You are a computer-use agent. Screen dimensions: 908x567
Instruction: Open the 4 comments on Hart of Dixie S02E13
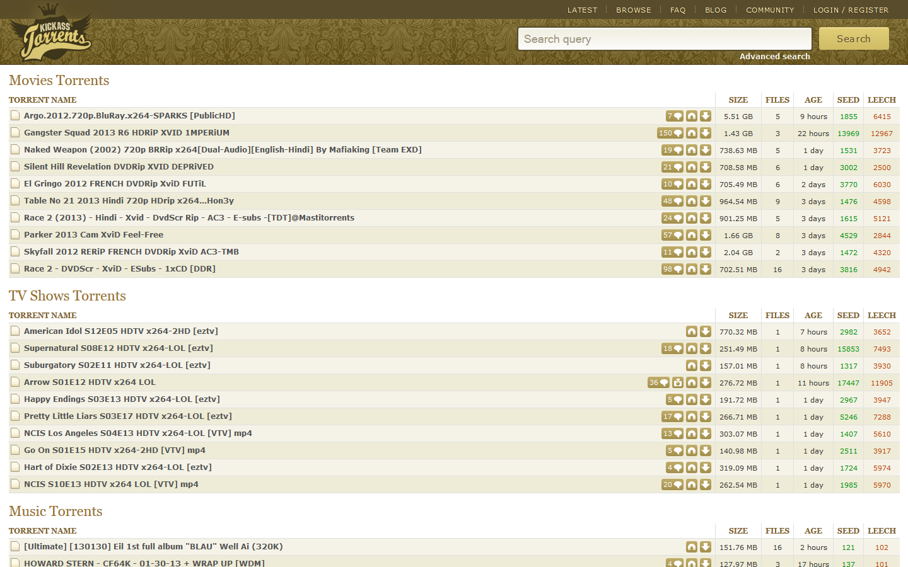pos(675,467)
